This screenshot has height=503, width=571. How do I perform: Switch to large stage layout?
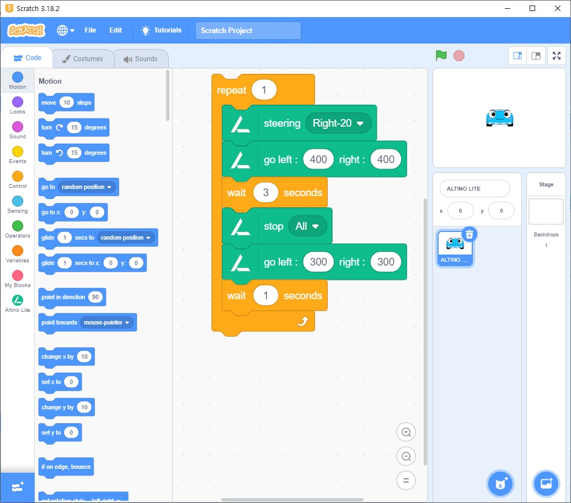tap(536, 56)
